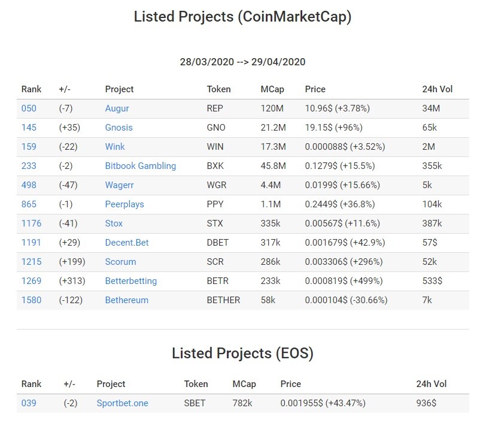Click the (+313) rank change value
The height and width of the screenshot is (423, 480).
pyautogui.click(x=72, y=281)
